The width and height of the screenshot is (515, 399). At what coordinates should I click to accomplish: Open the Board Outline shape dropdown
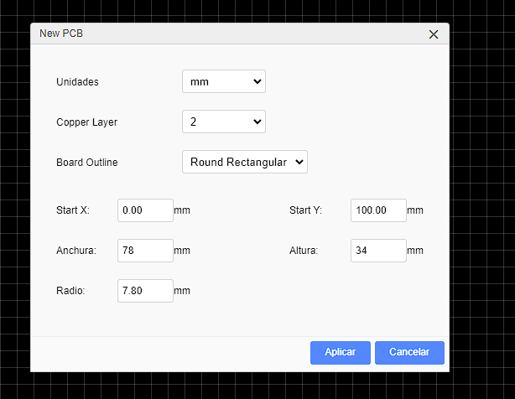coord(244,162)
